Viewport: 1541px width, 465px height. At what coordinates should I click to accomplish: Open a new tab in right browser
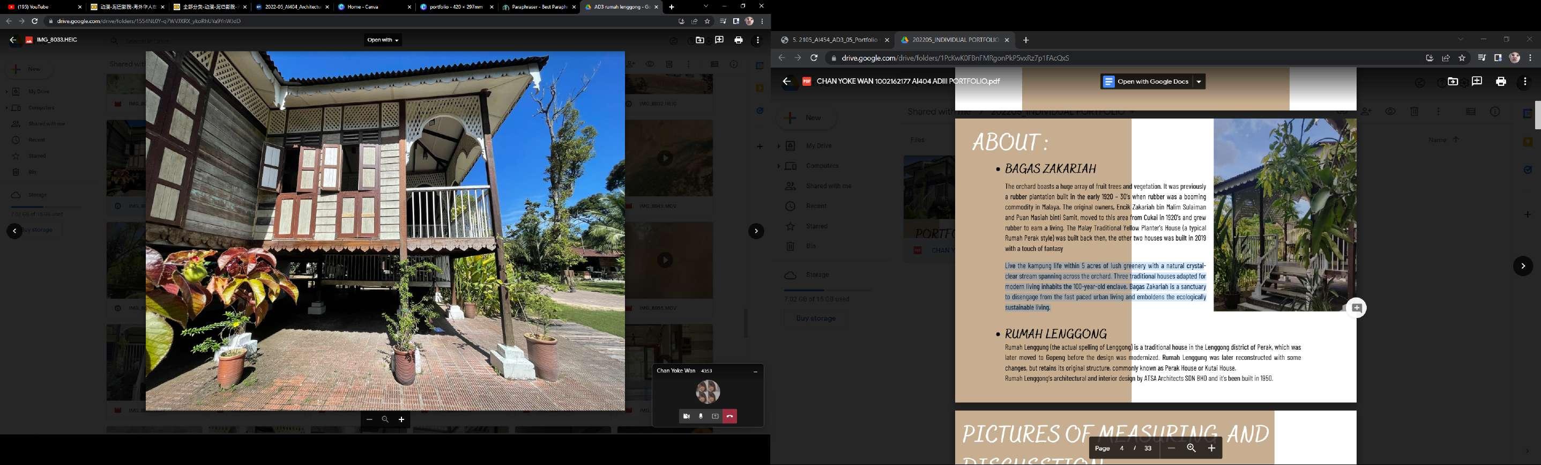click(x=1026, y=40)
